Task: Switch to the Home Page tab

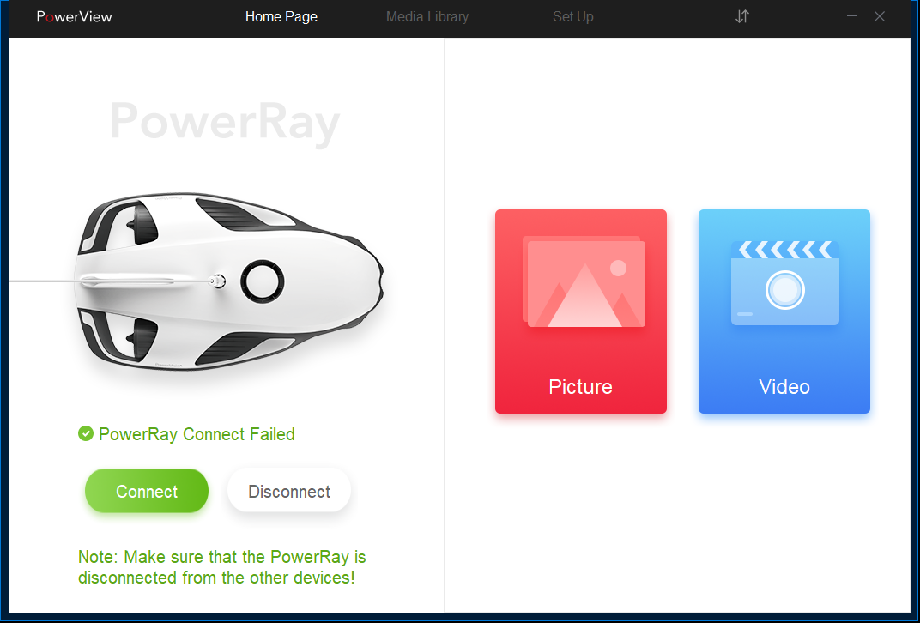Action: 281,16
